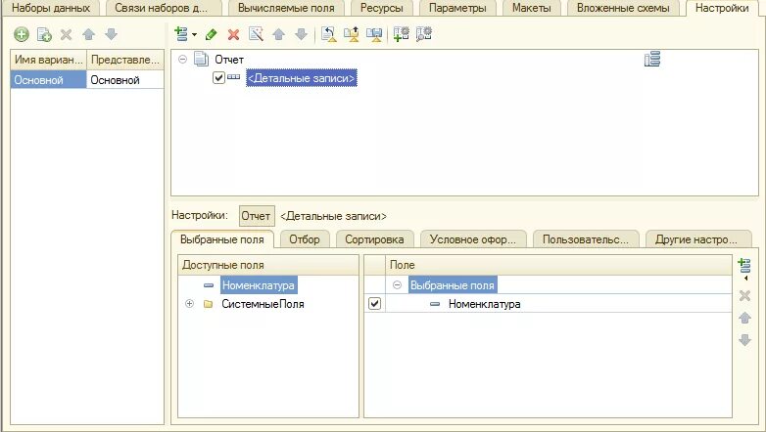Select the Выбранные поля tab
This screenshot has width=766, height=432.
(221, 239)
